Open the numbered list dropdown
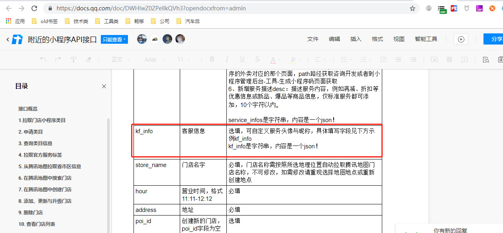This screenshot has height=233, width=503. pos(365,59)
